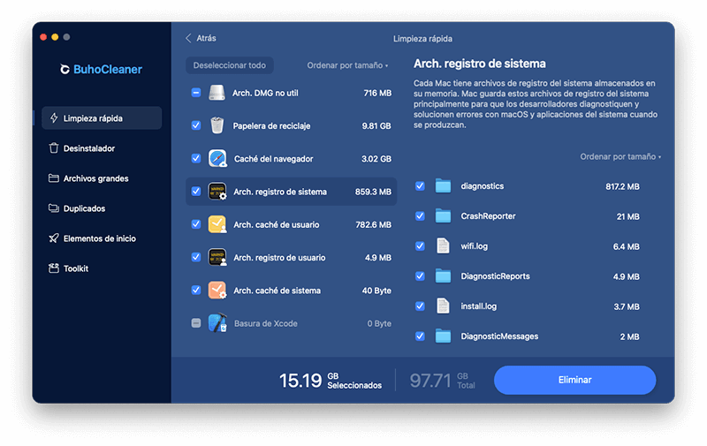Click the trash icon beside Desinstalador
The height and width of the screenshot is (446, 707).
(54, 147)
